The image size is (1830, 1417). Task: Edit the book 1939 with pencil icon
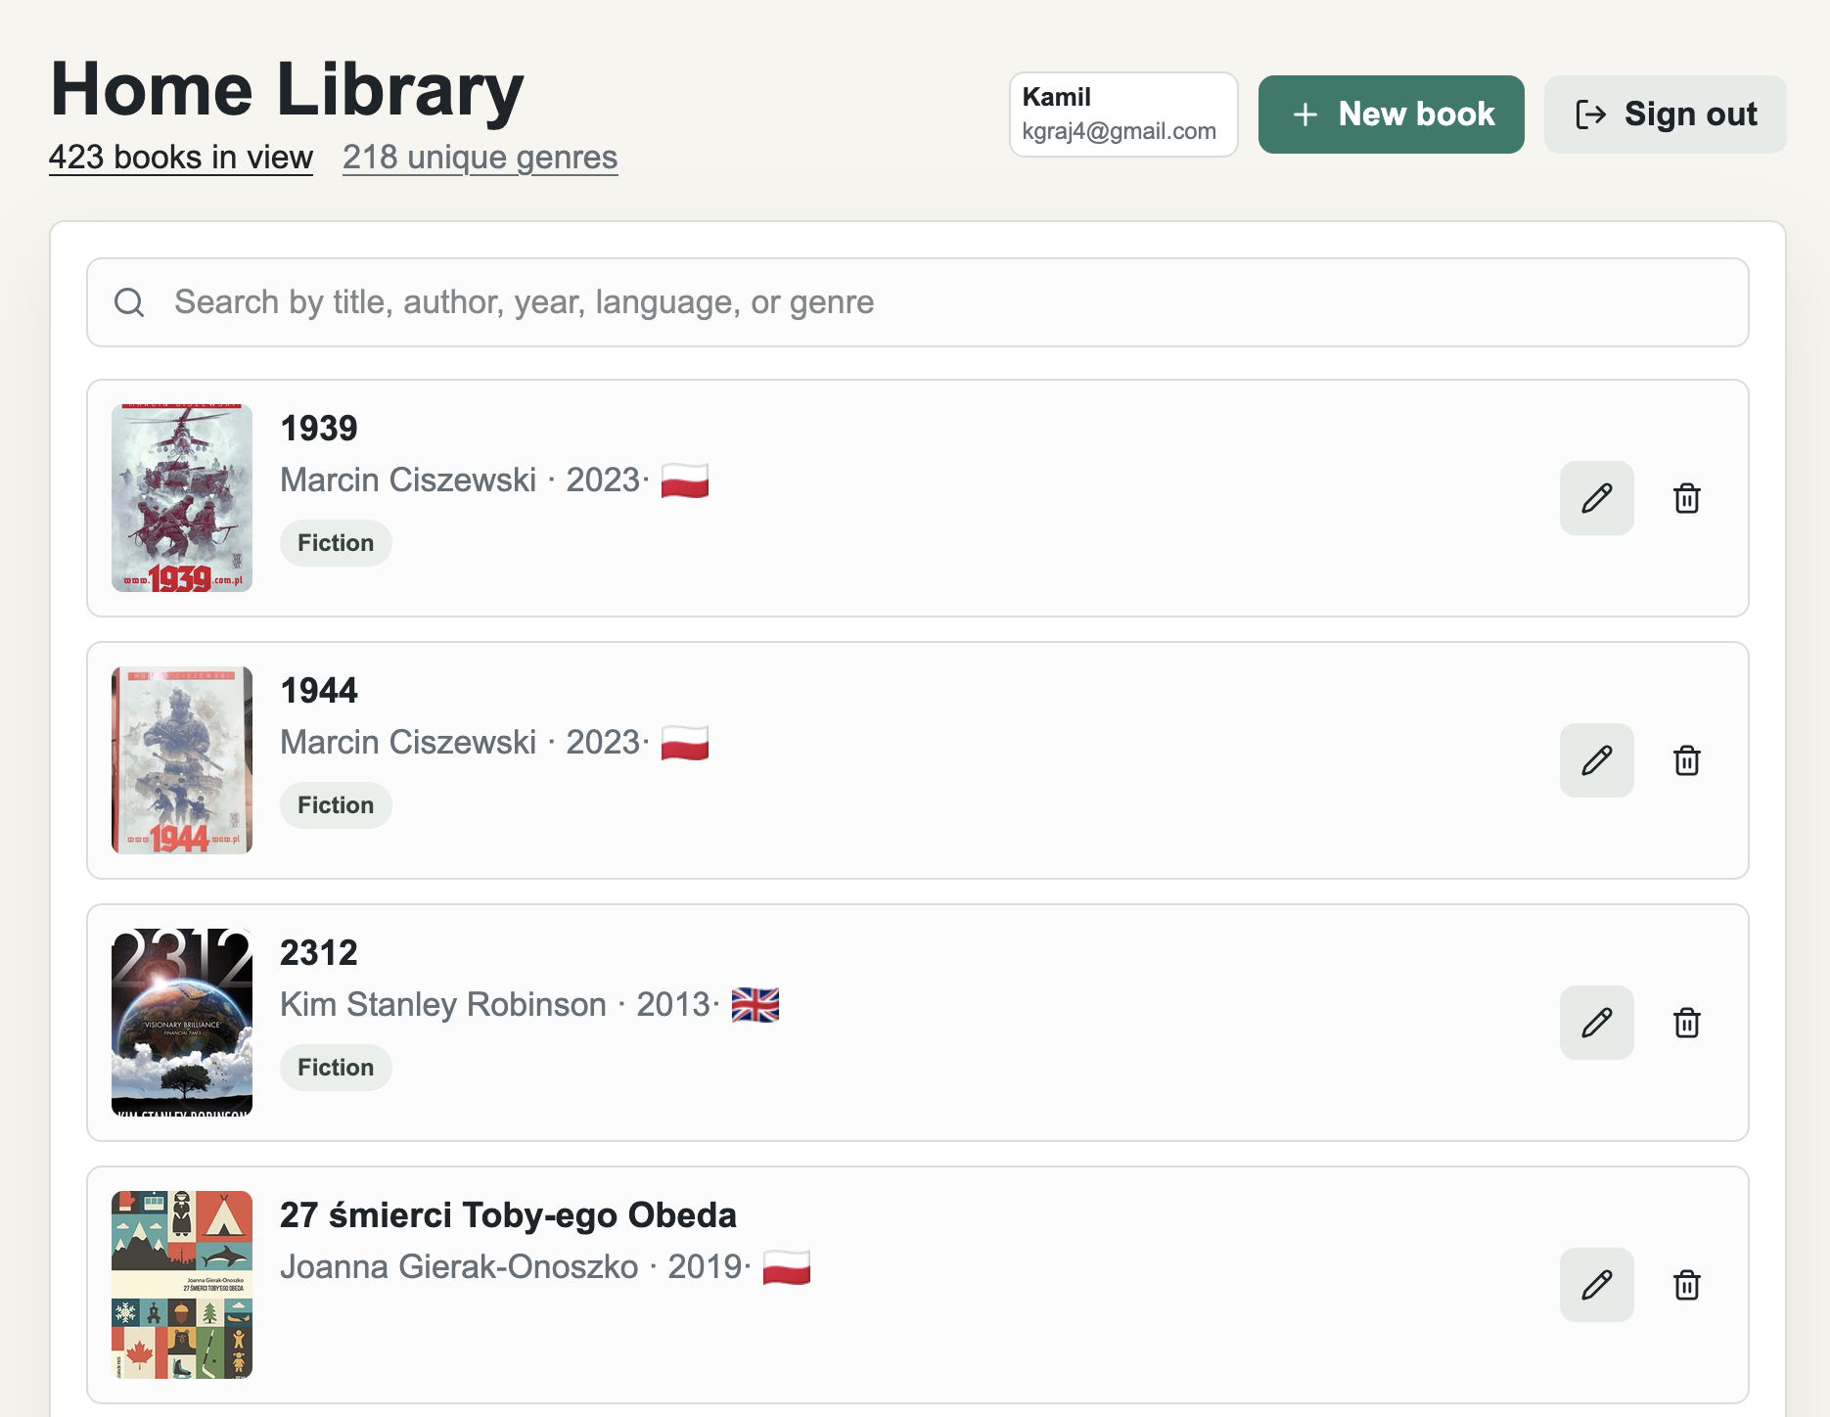click(1596, 498)
